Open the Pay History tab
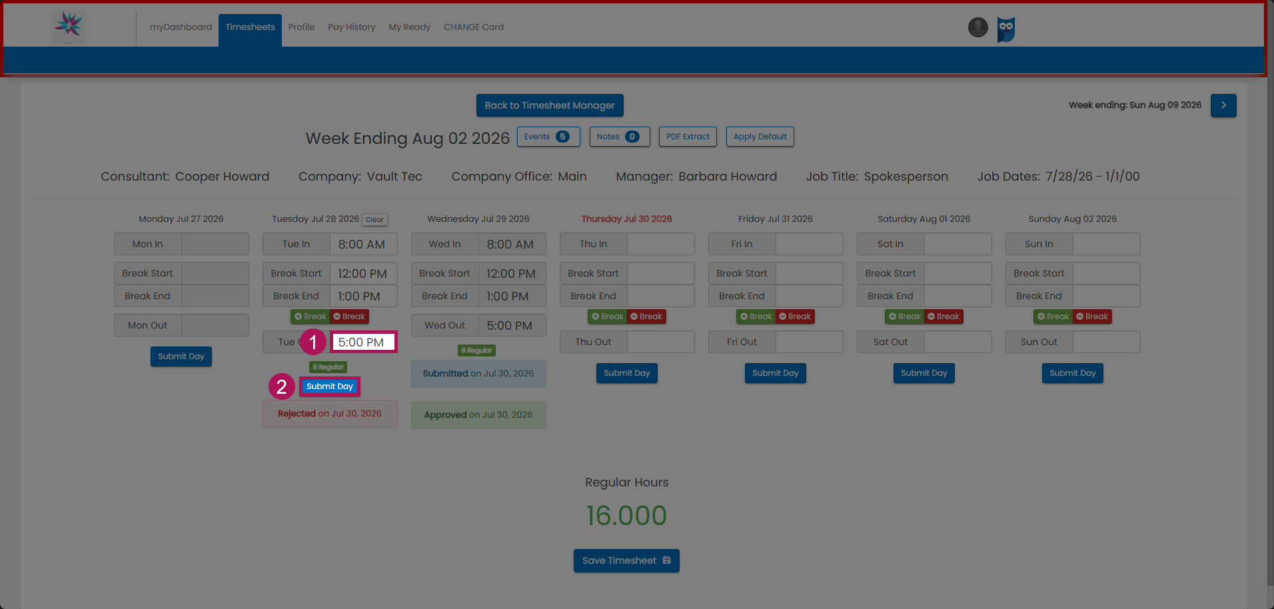Image resolution: width=1274 pixels, height=609 pixels. (x=352, y=27)
